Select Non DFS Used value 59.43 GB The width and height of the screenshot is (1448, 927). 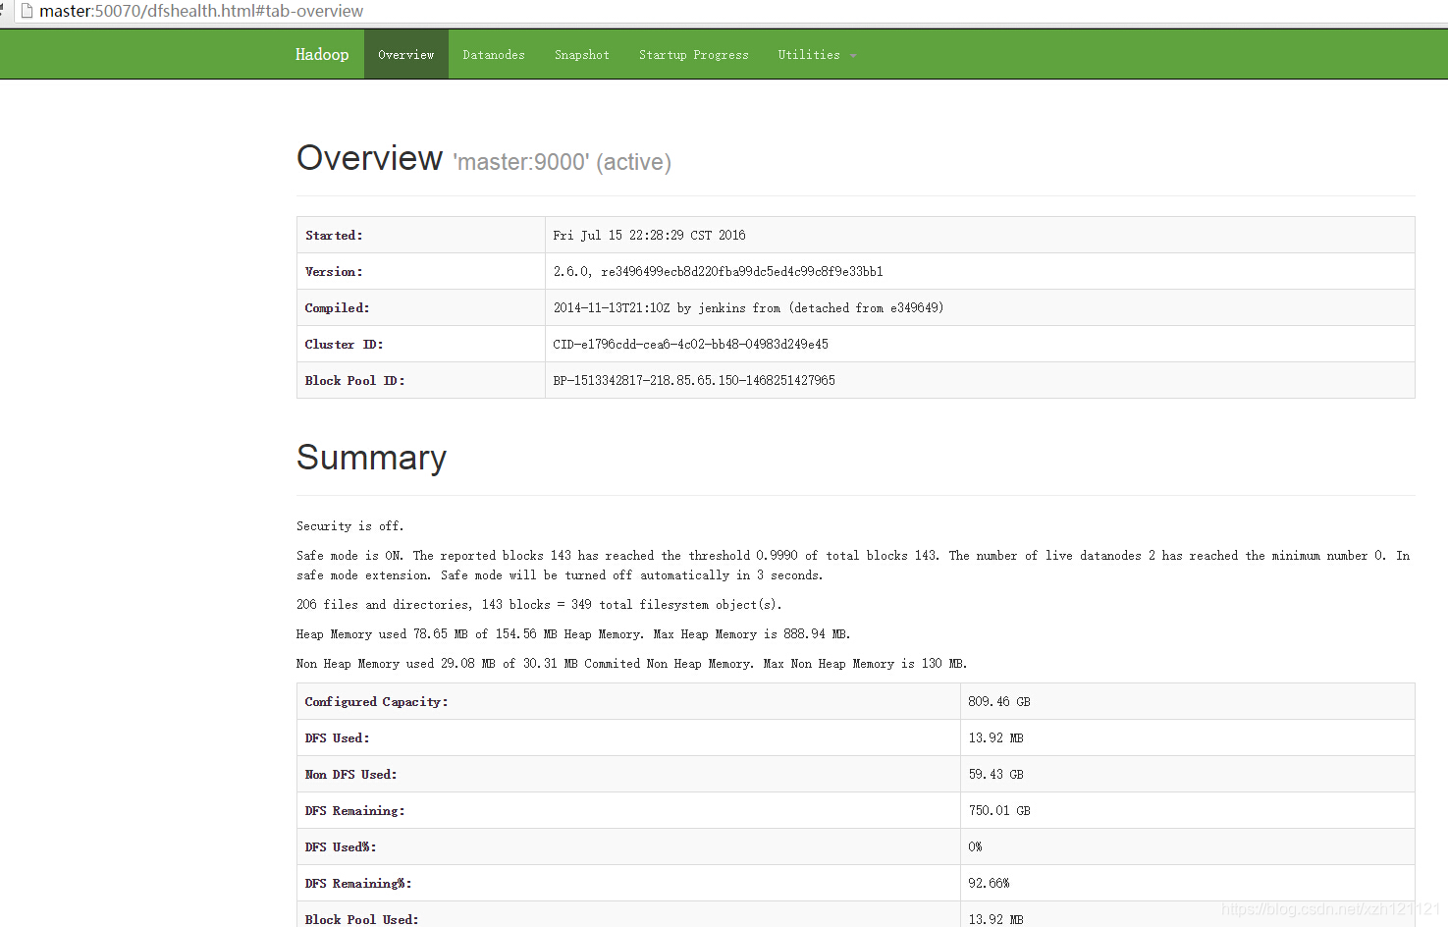pos(995,774)
